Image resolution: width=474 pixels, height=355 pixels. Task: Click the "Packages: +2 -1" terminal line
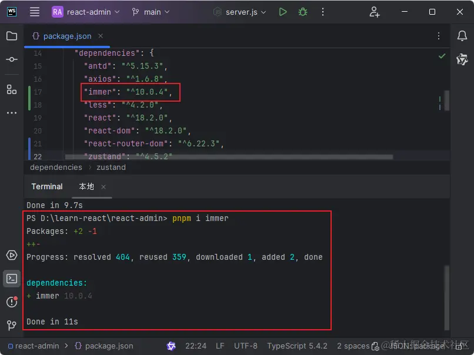(61, 232)
